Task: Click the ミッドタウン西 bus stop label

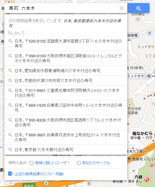Action: (x=139, y=76)
